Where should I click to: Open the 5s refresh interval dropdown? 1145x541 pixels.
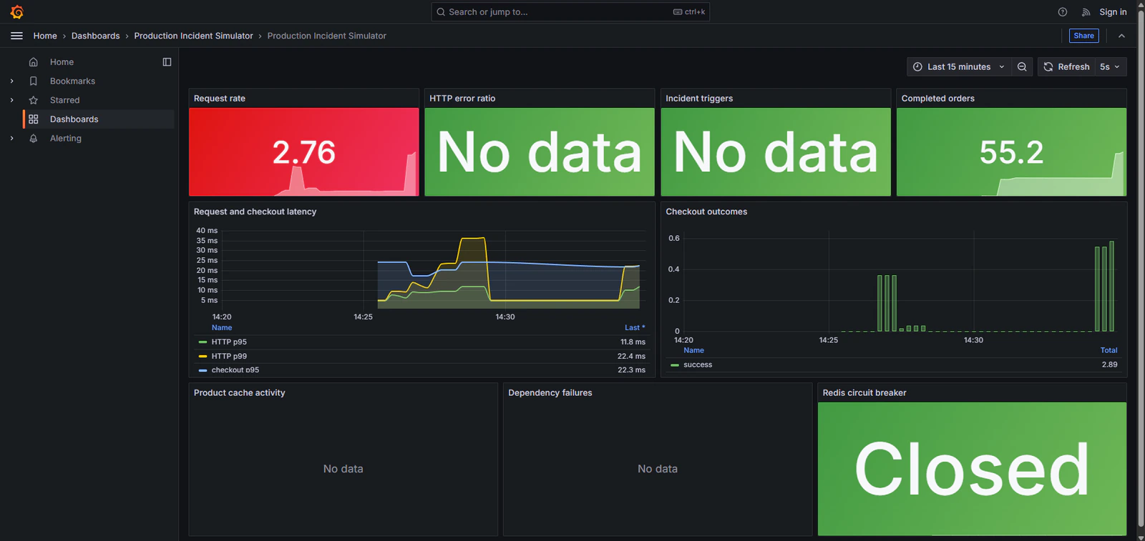1110,66
